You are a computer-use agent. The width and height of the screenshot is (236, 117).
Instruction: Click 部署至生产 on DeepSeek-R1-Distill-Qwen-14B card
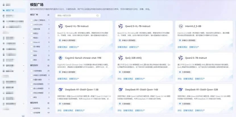click(x=140, y=110)
